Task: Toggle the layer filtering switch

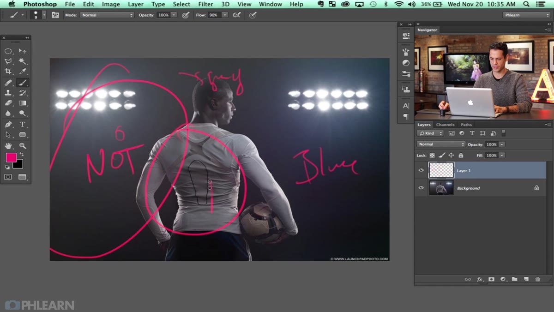Action: (x=504, y=133)
